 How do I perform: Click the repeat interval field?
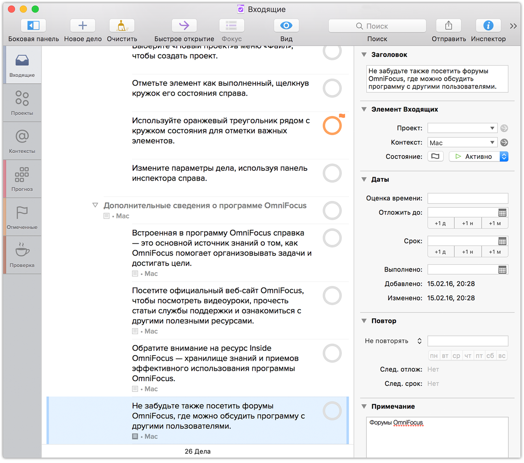(x=468, y=341)
